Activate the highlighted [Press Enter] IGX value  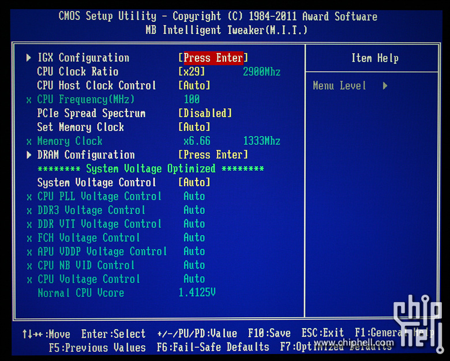click(213, 58)
